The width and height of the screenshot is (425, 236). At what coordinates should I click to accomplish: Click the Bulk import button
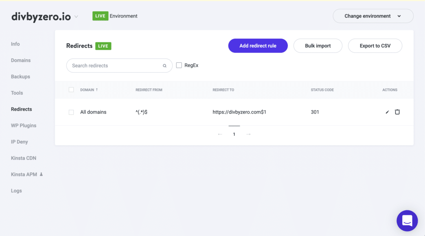(x=318, y=46)
